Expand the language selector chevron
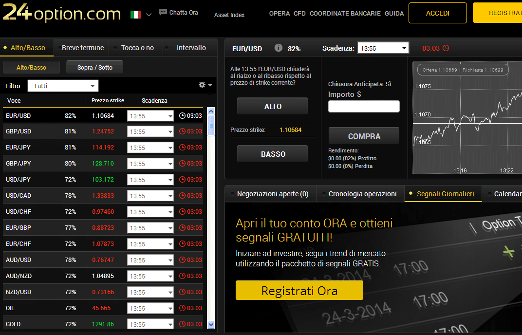This screenshot has width=522, height=335. click(149, 15)
